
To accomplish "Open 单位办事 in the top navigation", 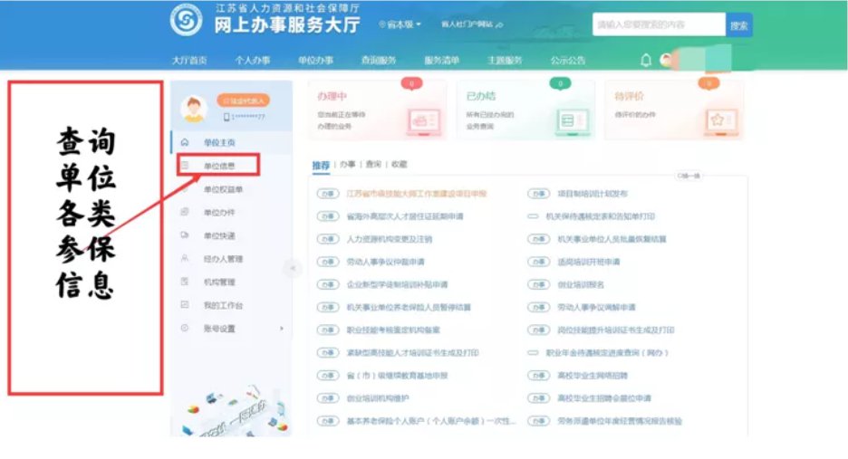I will (x=315, y=61).
